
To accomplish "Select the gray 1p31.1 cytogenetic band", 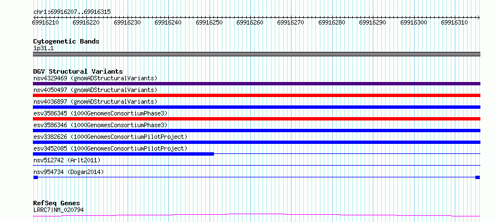I will coord(256,54).
